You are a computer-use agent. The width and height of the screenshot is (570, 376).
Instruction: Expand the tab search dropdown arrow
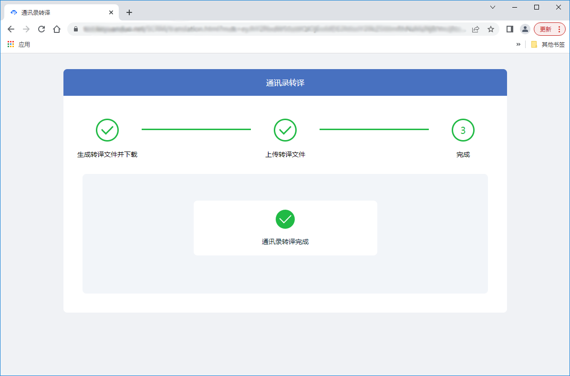pos(493,7)
